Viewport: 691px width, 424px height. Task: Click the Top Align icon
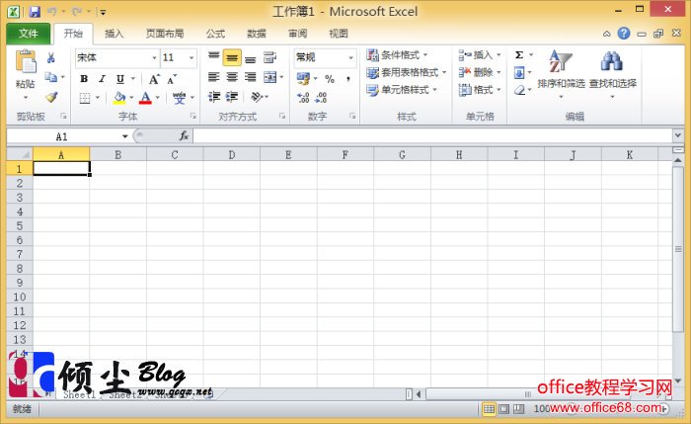[214, 57]
